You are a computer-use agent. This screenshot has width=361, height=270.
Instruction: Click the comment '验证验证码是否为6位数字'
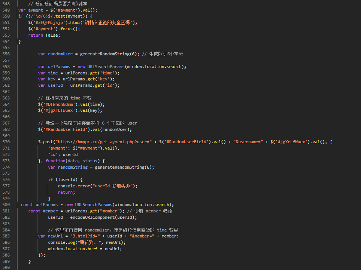click(58, 4)
